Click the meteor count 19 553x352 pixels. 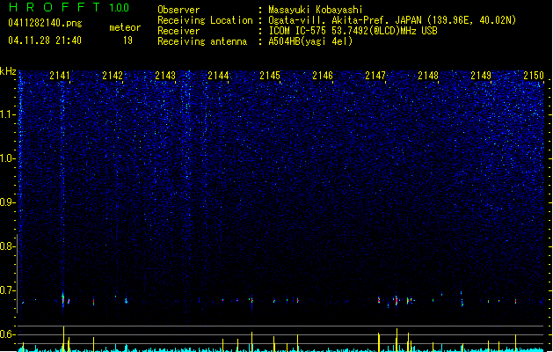tap(127, 40)
